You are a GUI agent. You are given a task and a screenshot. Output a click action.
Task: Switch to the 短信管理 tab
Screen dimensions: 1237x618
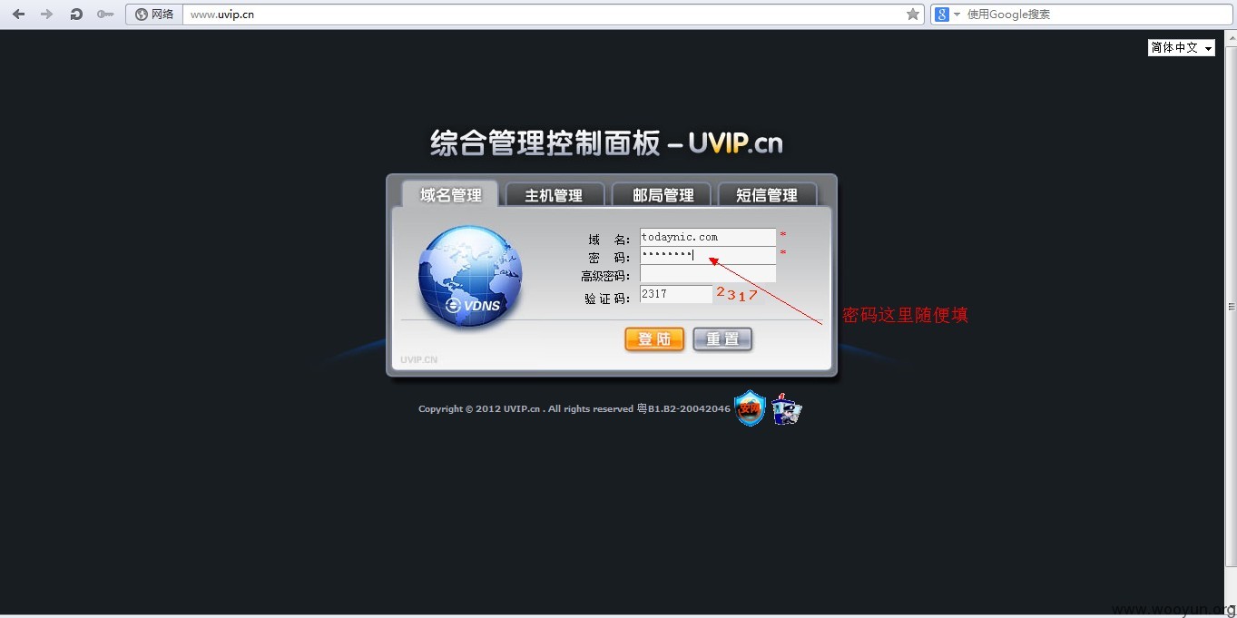(x=767, y=195)
